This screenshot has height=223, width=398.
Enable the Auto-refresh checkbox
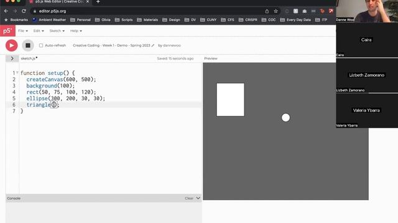point(41,45)
